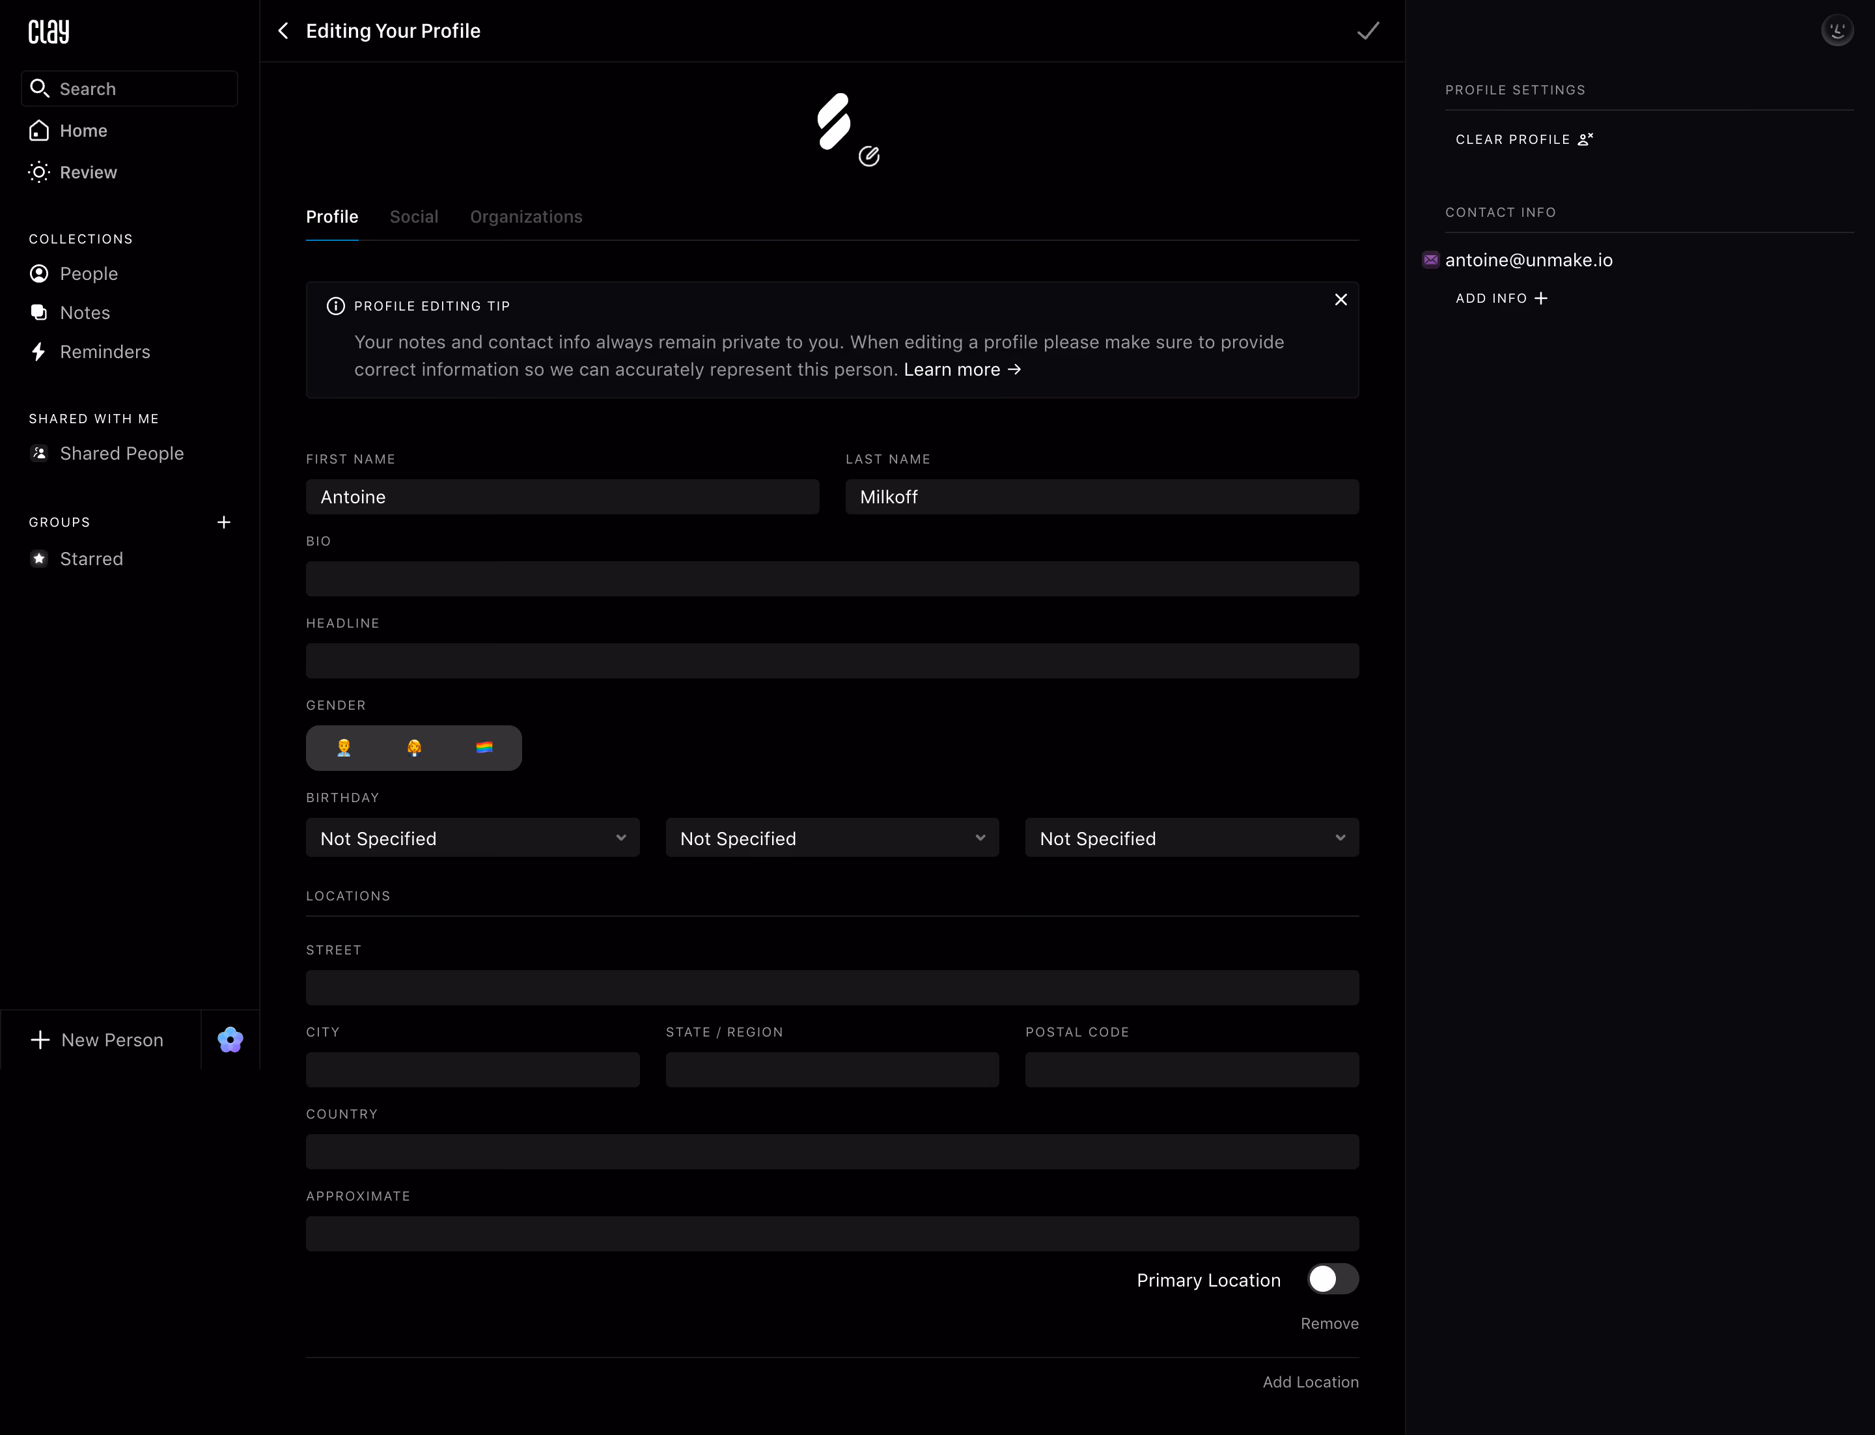This screenshot has height=1435, width=1875.
Task: Follow the Learn more link
Action: click(x=963, y=370)
